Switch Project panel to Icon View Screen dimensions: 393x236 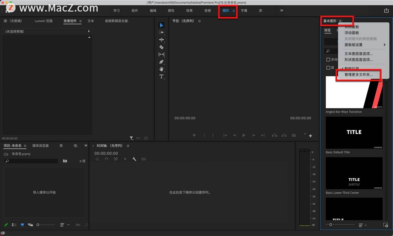pyautogui.click(x=22, y=225)
